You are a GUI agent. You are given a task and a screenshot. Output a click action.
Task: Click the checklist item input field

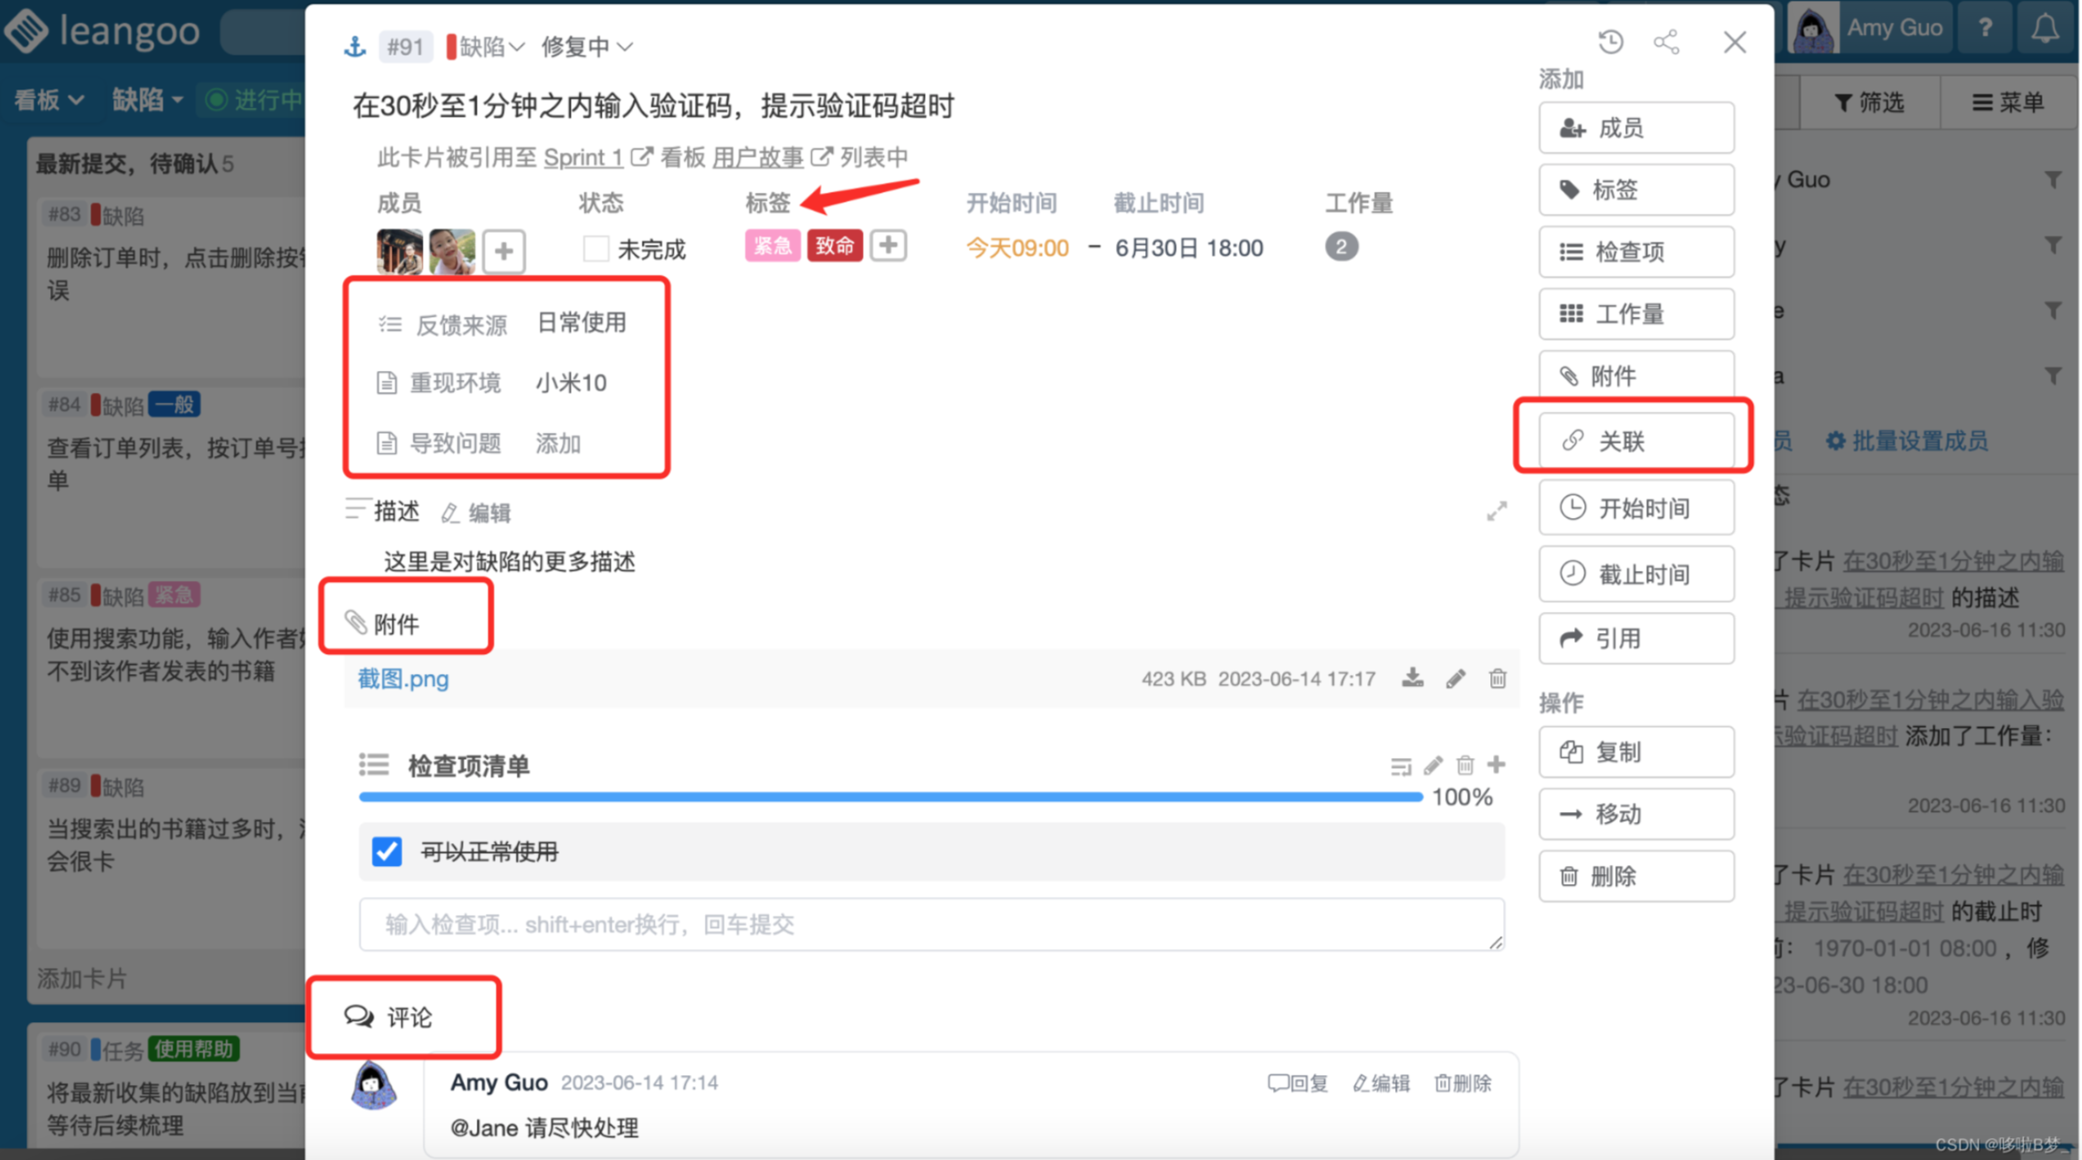pos(931,924)
